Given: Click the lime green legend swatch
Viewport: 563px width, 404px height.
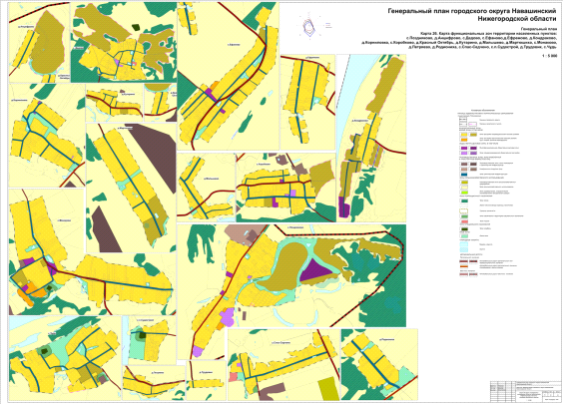Looking at the screenshot, I should click(463, 192).
